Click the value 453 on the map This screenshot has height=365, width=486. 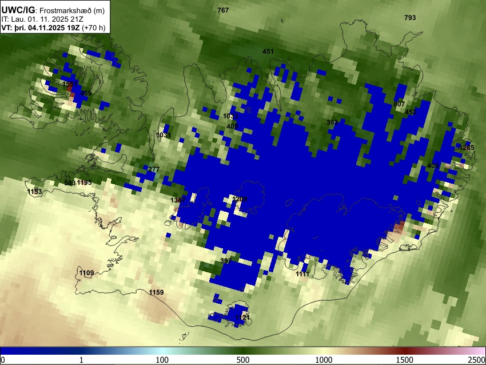(411, 112)
